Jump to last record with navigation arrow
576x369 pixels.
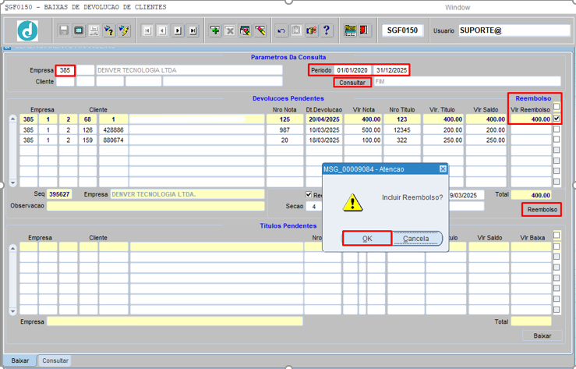coord(193,30)
